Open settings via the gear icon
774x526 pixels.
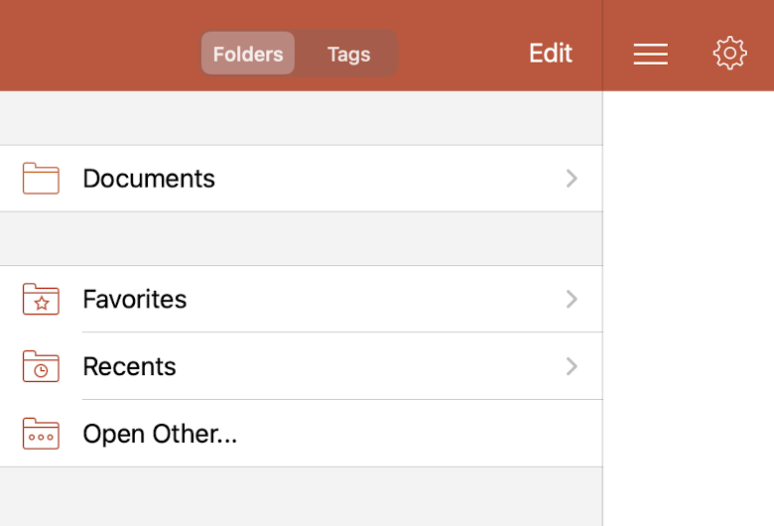(729, 54)
